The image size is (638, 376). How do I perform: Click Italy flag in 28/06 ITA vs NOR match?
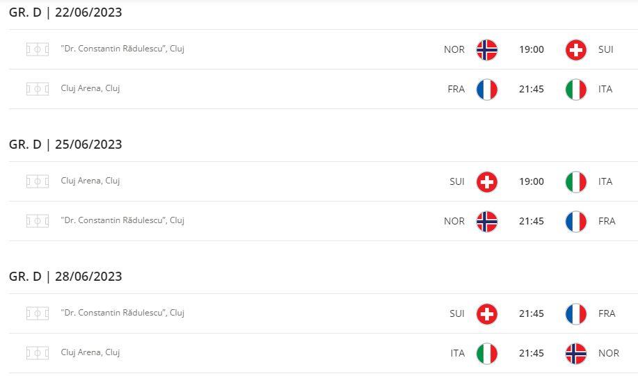coord(486,354)
